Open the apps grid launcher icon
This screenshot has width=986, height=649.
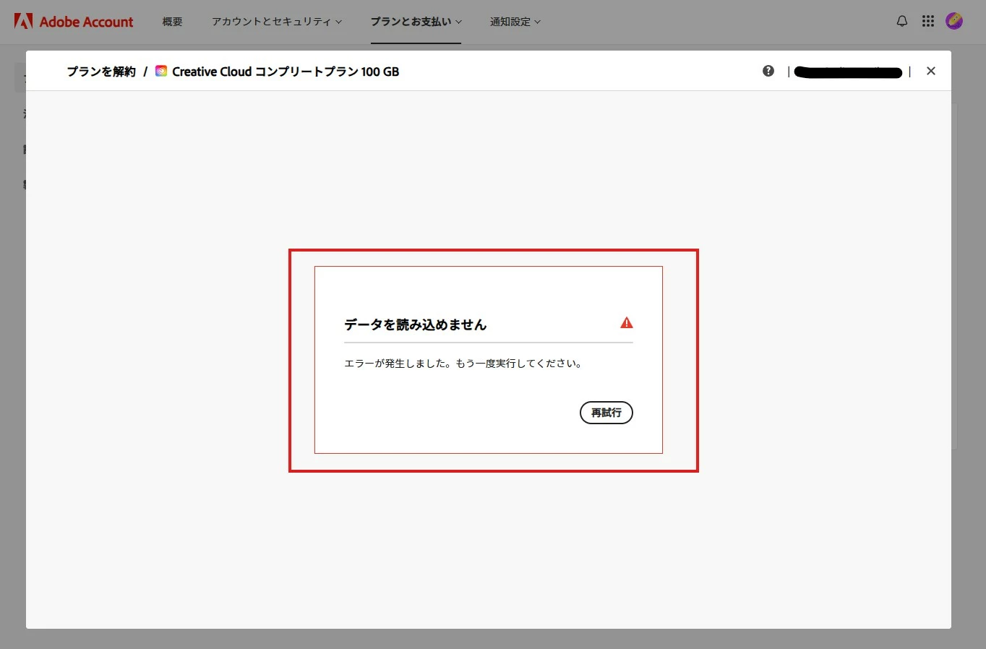[x=928, y=21]
